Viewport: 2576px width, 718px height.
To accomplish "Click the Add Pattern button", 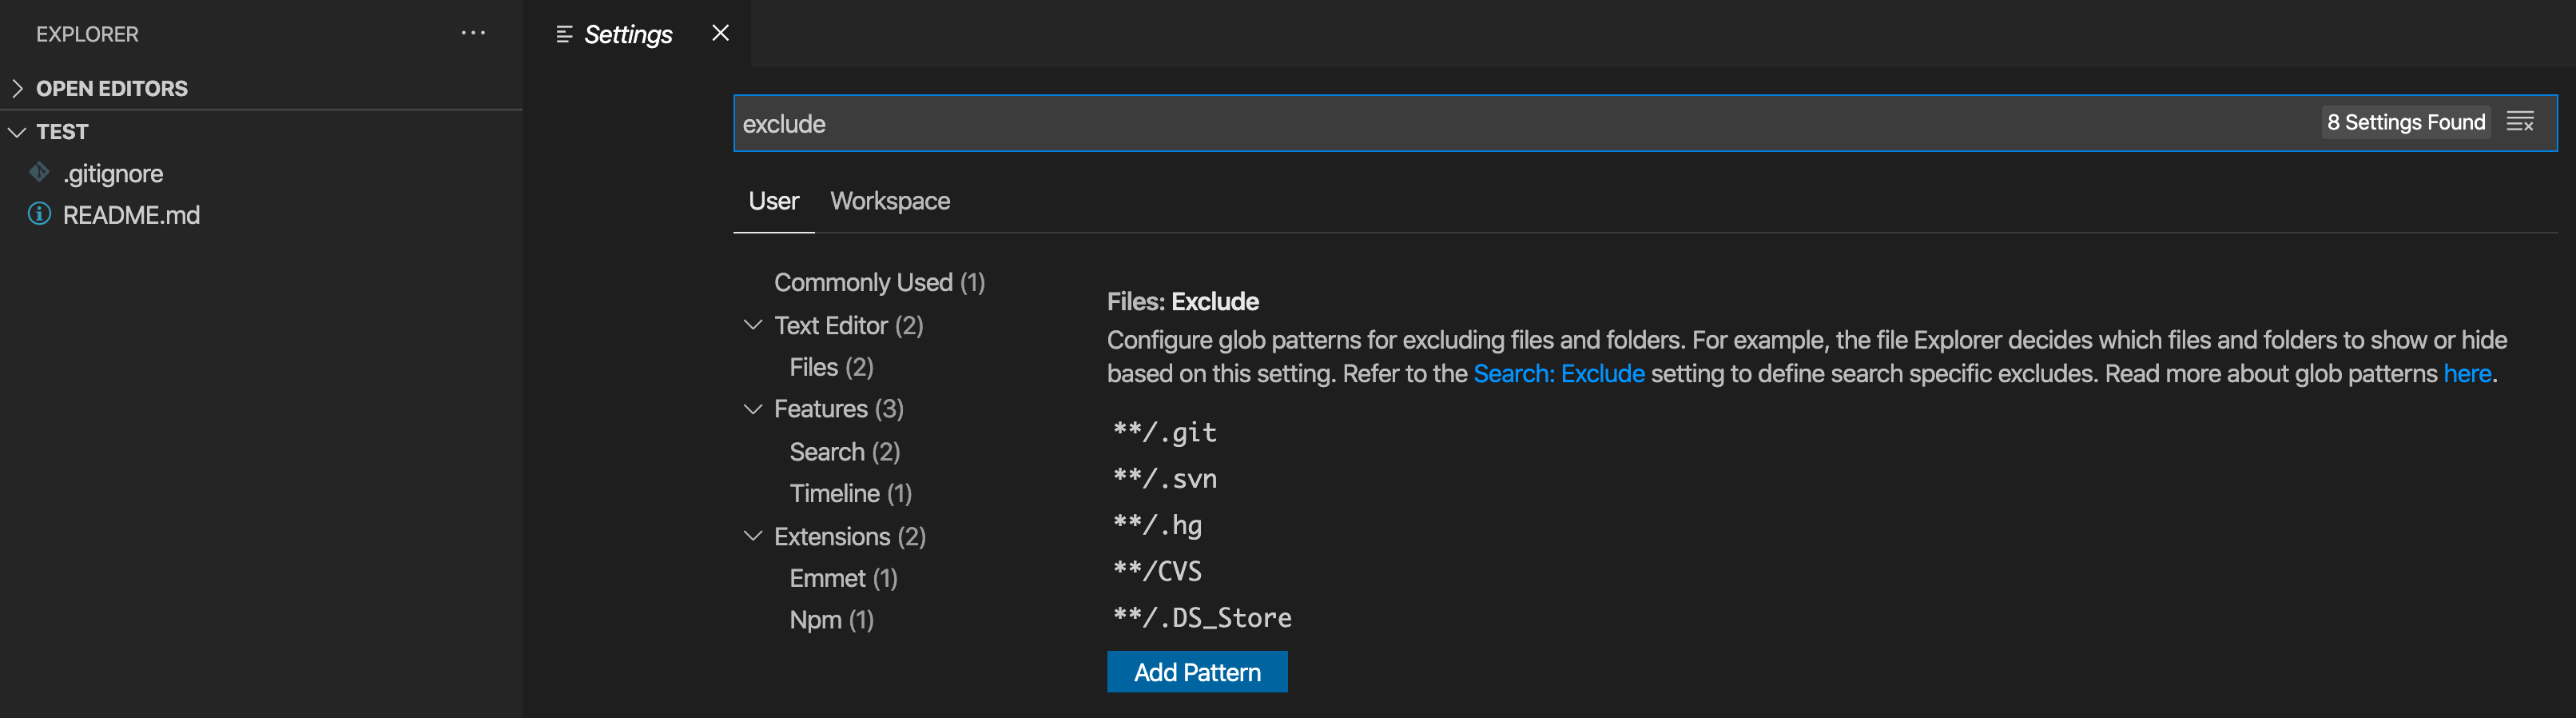I will click(x=1196, y=672).
